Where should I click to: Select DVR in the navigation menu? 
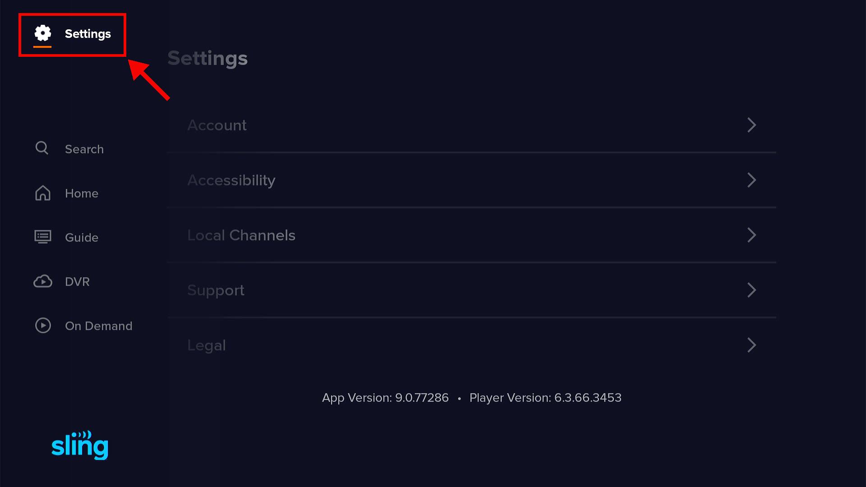[x=77, y=281]
